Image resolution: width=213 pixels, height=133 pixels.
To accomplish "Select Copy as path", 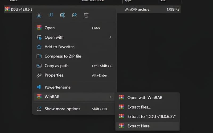I will pos(56,66).
